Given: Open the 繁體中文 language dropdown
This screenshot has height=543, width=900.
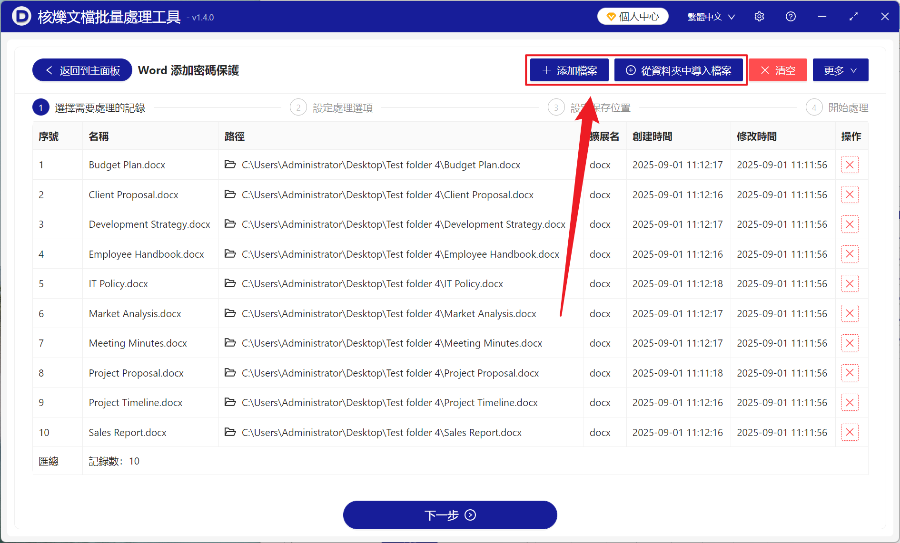Looking at the screenshot, I should 706,16.
